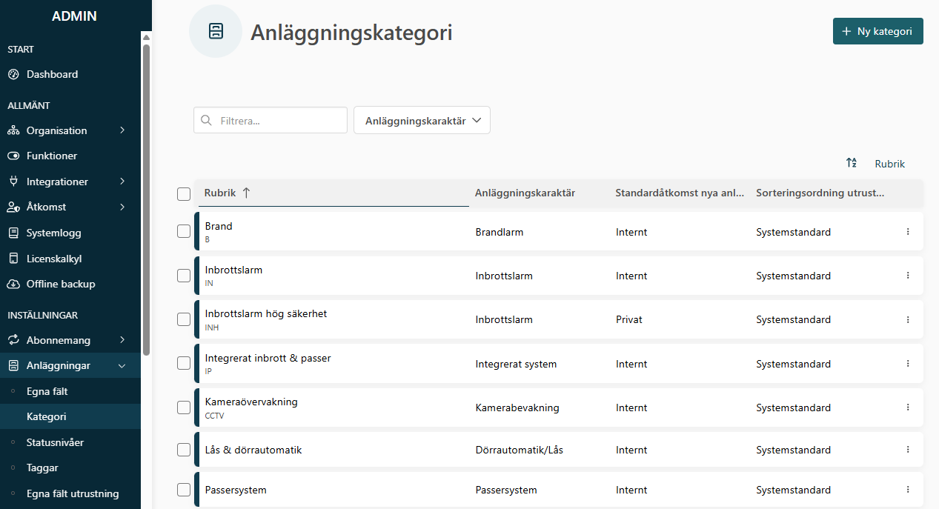Viewport: 939px width, 509px height.
Task: Go to Taggar in sidebar menu
Action: [42, 468]
